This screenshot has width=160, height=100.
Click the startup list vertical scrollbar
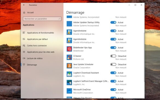click(x=144, y=57)
